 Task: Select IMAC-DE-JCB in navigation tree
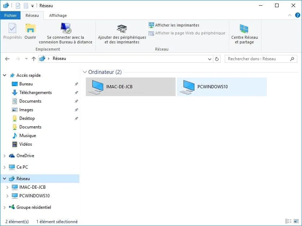[32, 187]
